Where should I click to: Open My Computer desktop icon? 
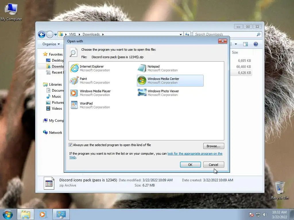pos(11,12)
